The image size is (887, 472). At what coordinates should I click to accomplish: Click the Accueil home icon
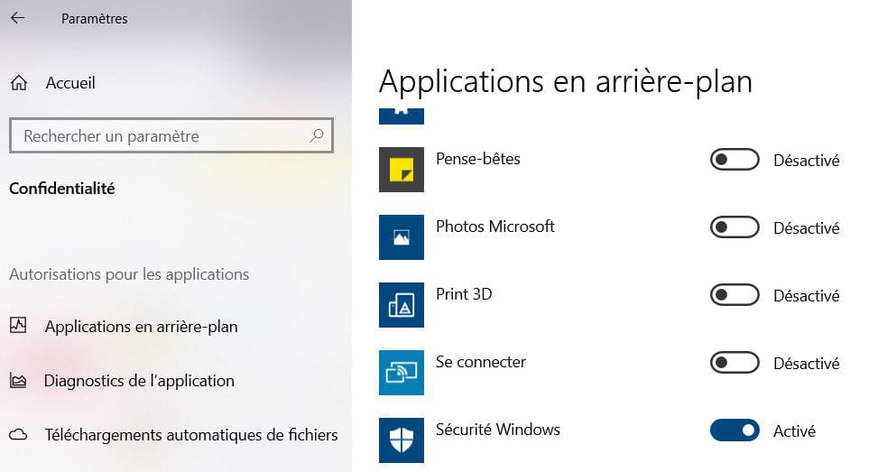[x=19, y=83]
